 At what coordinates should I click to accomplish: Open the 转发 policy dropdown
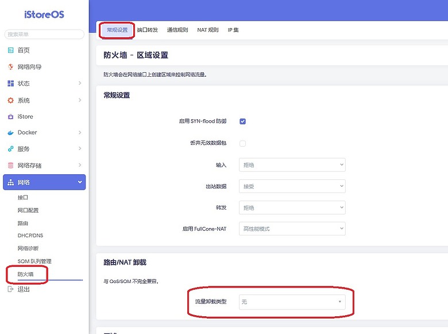[292, 207]
